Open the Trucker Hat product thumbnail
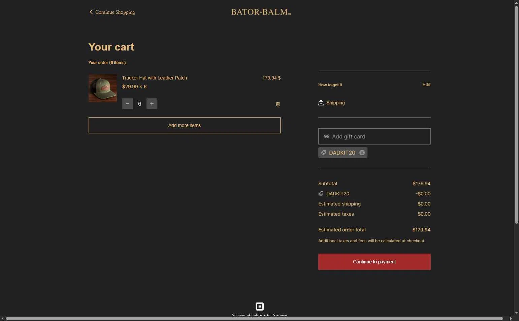The width and height of the screenshot is (519, 321). pos(103,88)
